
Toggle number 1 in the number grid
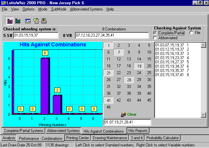coord(108,45)
